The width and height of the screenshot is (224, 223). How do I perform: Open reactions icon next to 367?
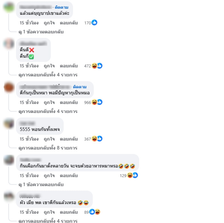(97, 139)
